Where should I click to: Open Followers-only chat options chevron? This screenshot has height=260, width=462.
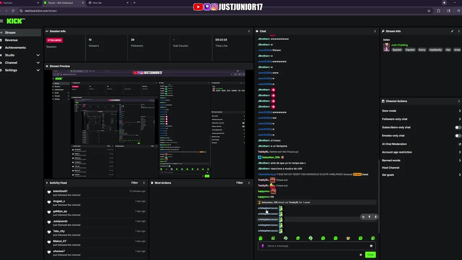click(x=460, y=119)
